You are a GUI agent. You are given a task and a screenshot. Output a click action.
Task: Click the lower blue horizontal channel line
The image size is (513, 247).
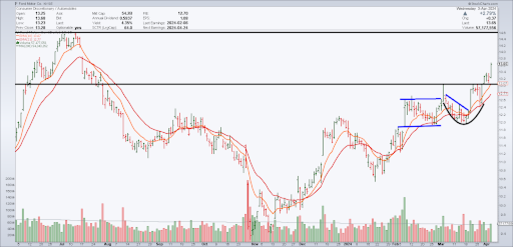click(x=419, y=126)
